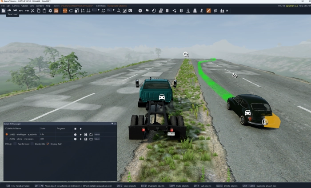
Task: Select the clone md_series vehicle radio button
Action: tap(7, 139)
